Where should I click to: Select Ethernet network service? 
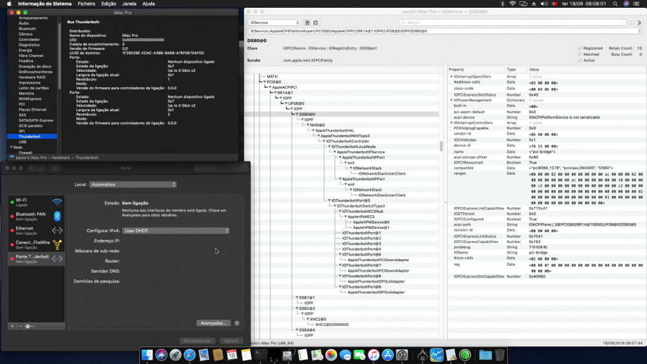tap(36, 230)
